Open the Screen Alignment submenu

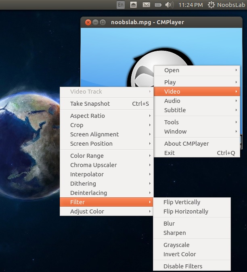107,134
